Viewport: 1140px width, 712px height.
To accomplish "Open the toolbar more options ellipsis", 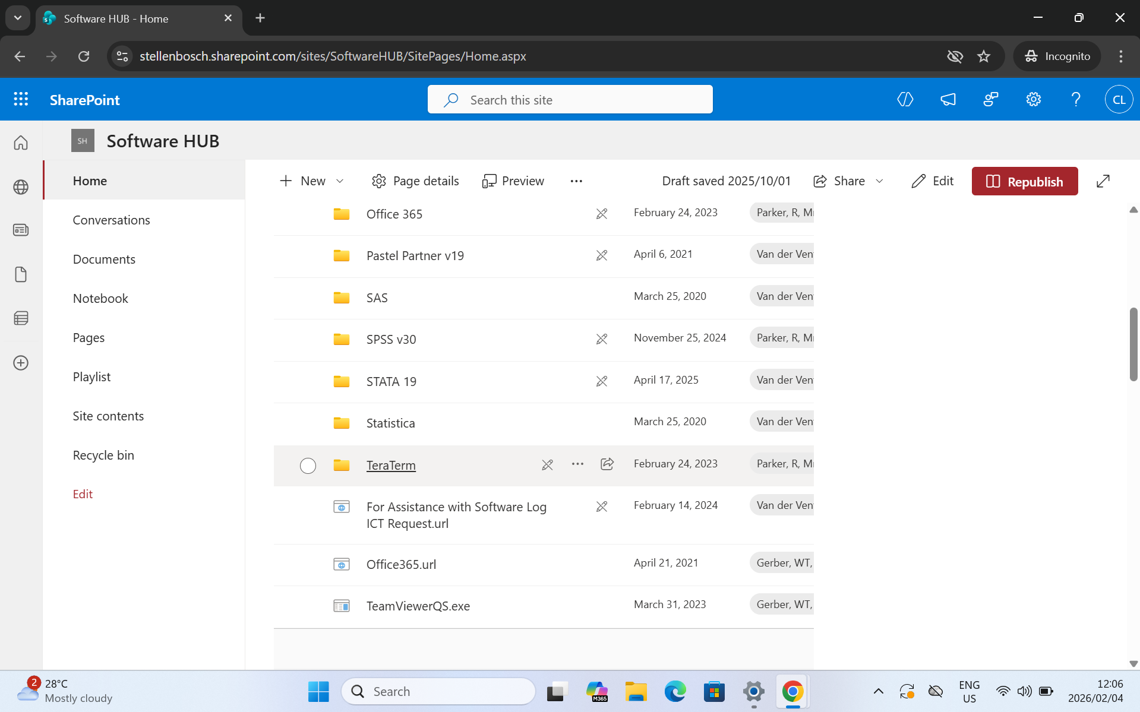I will point(576,181).
